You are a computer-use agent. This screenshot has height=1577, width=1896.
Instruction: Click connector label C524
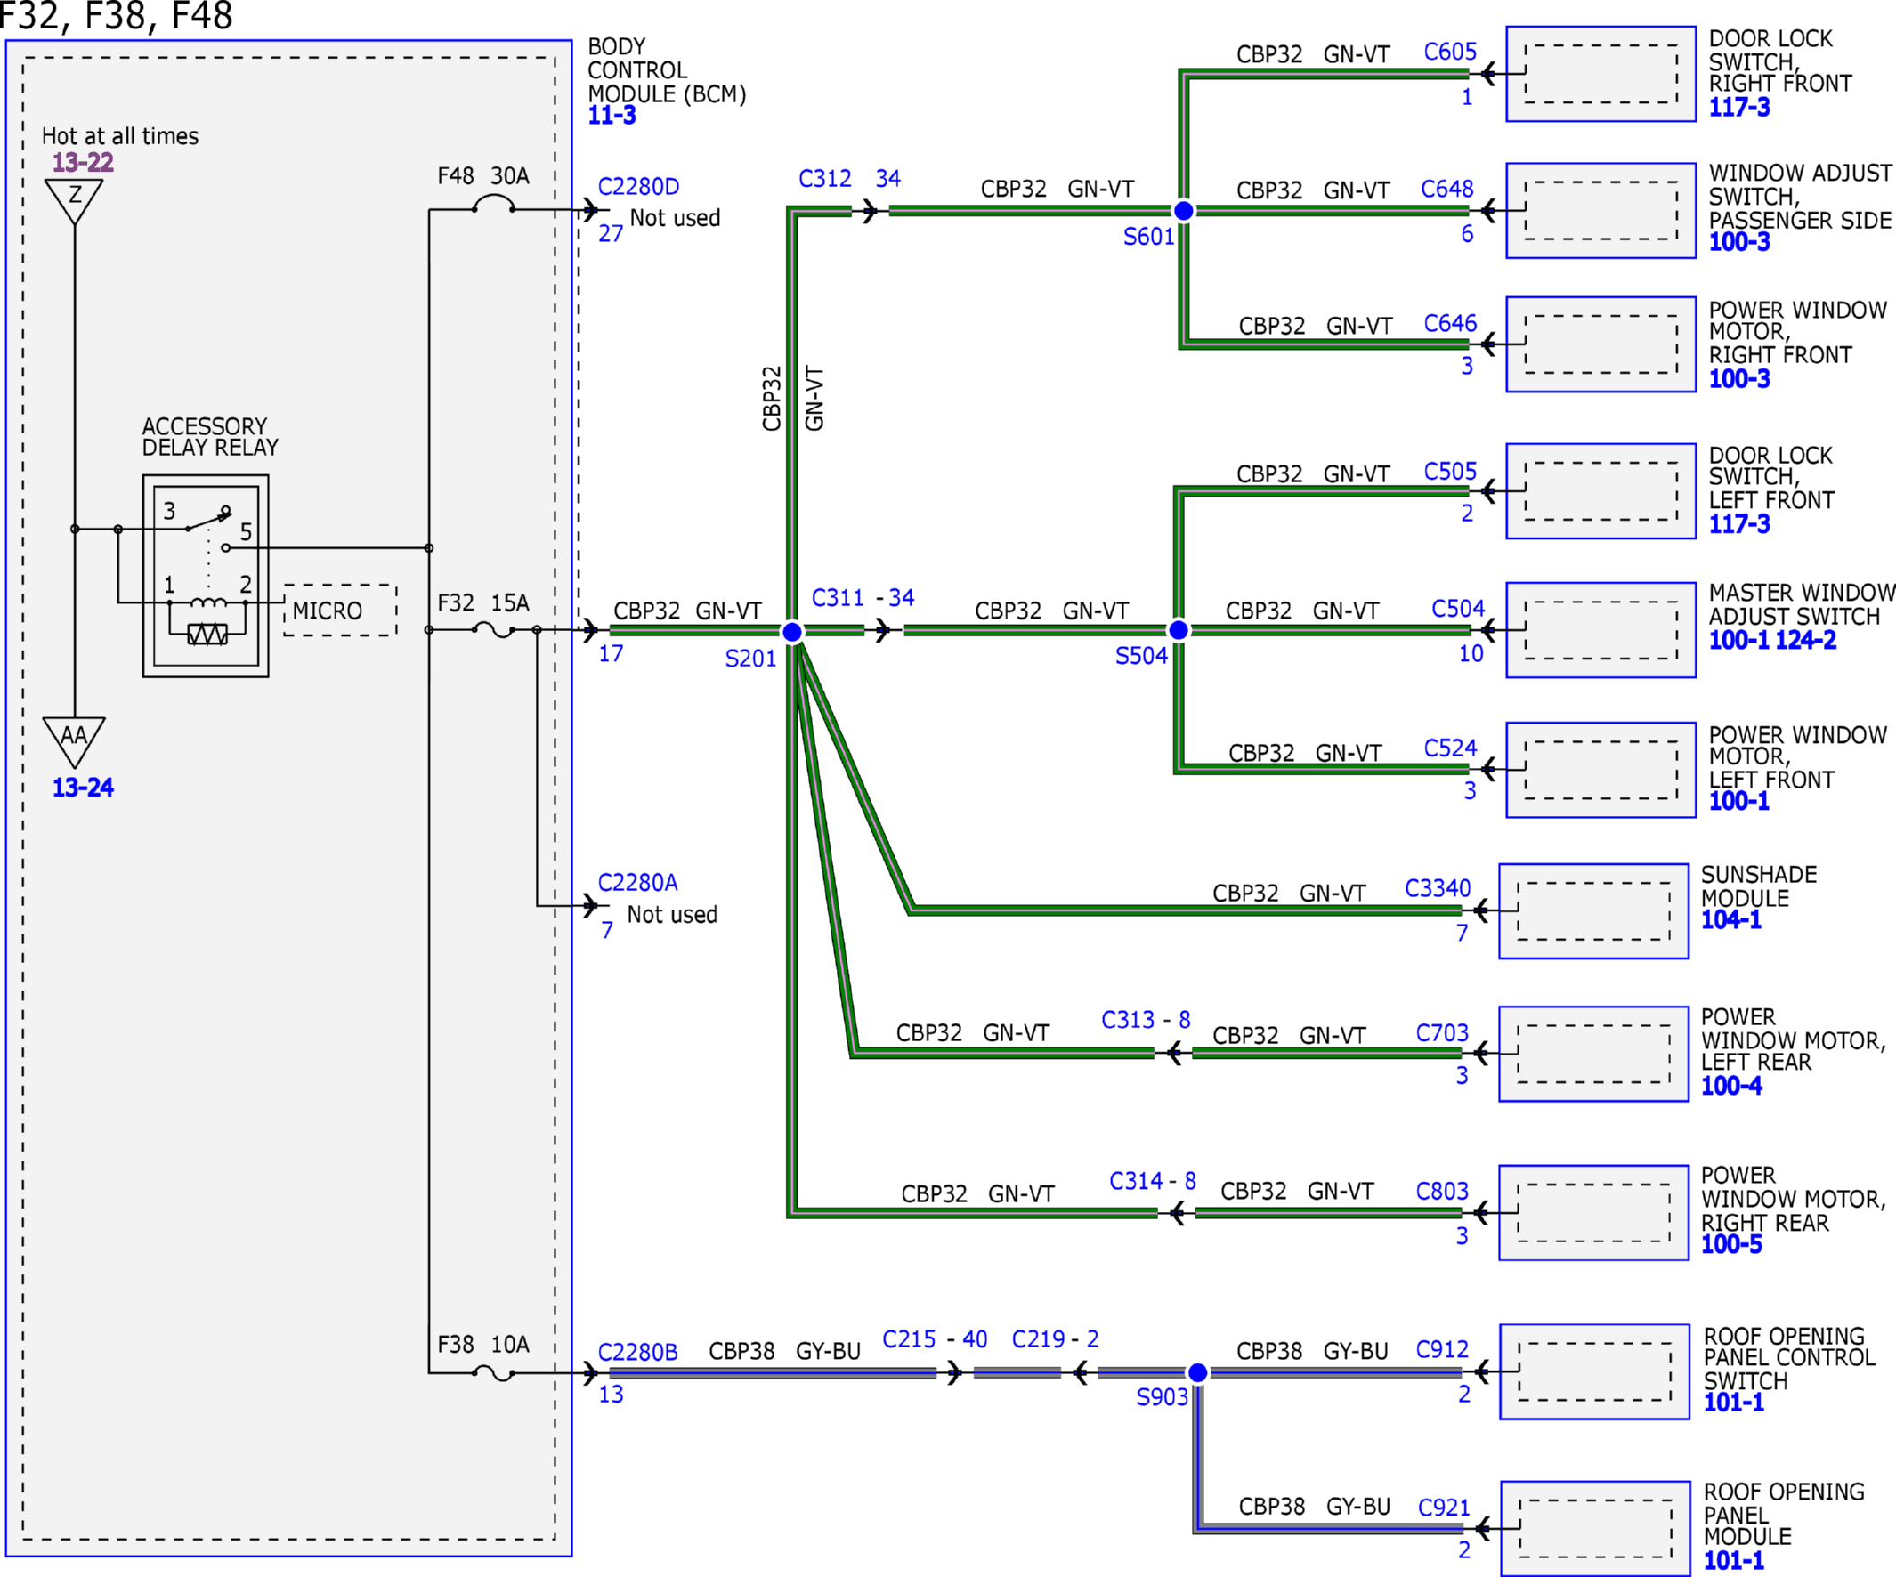(x=1450, y=748)
